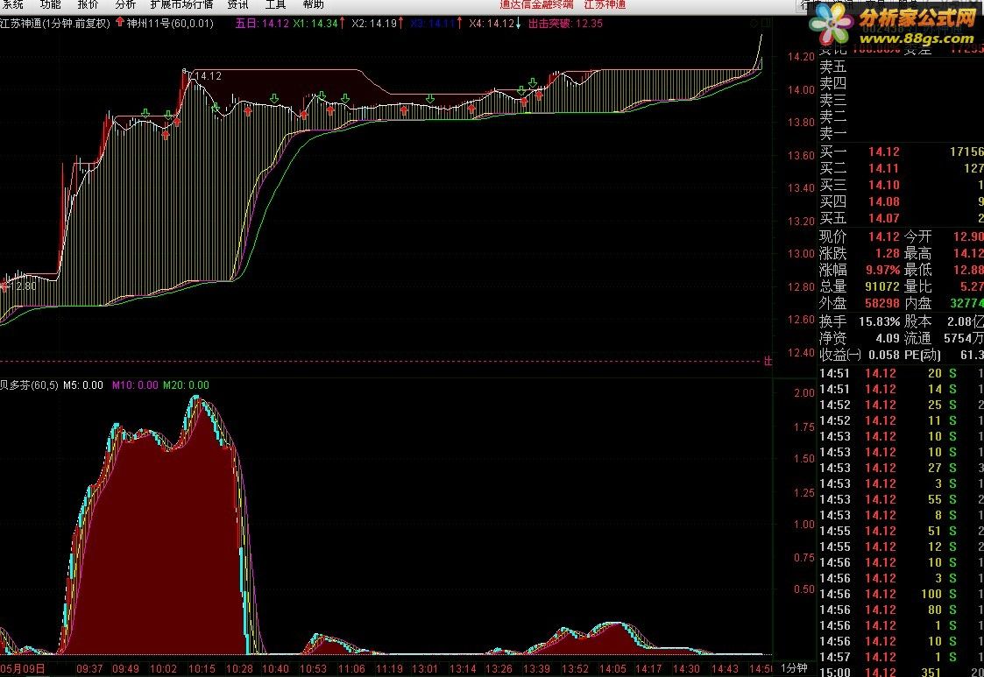Image resolution: width=984 pixels, height=677 pixels.
Task: Open the 帮助 menu
Action: [x=313, y=4]
